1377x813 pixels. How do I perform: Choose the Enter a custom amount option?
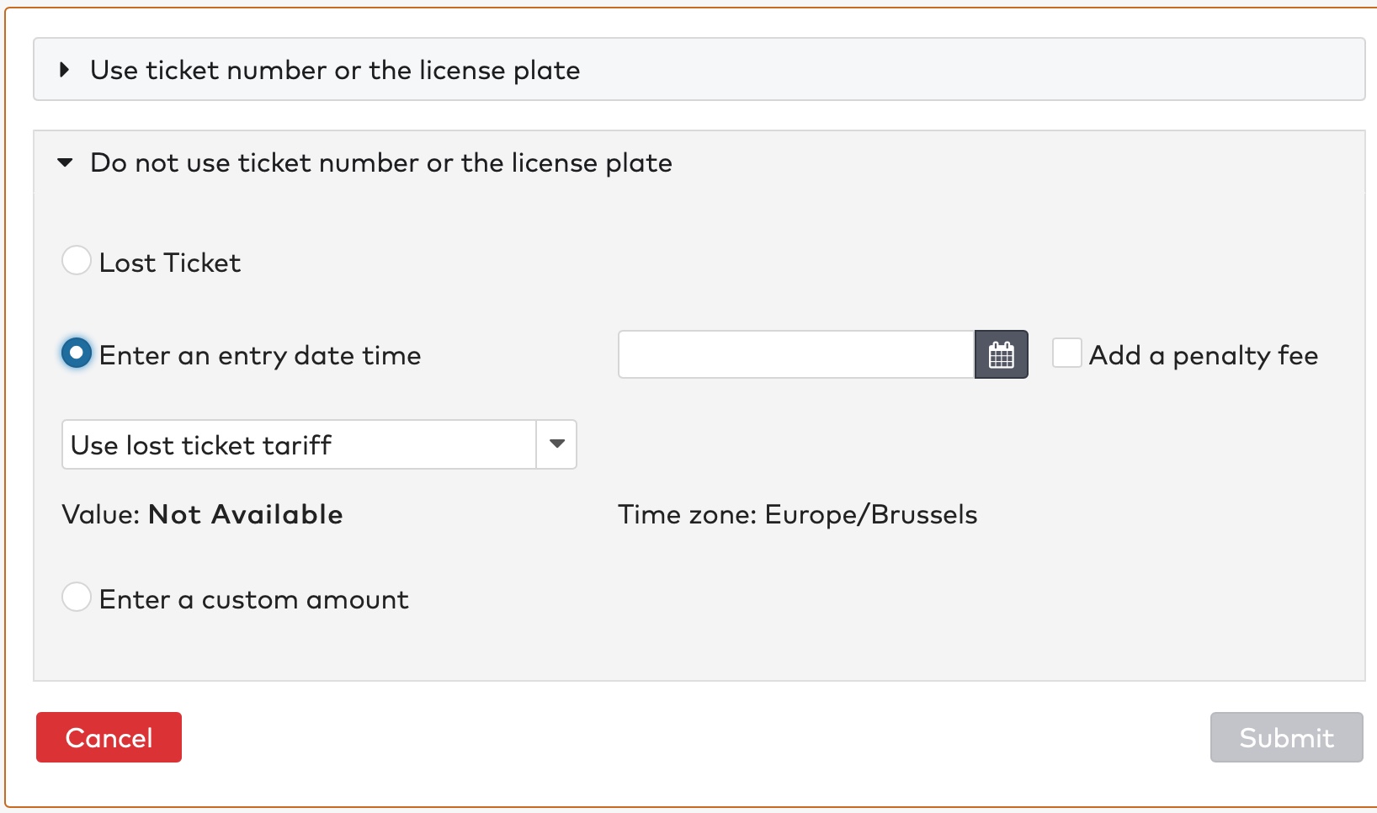pos(77,598)
